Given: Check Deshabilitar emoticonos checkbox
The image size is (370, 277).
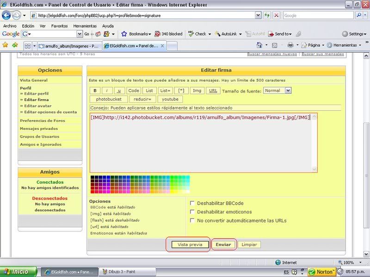Looking at the screenshot, I should (x=192, y=212).
